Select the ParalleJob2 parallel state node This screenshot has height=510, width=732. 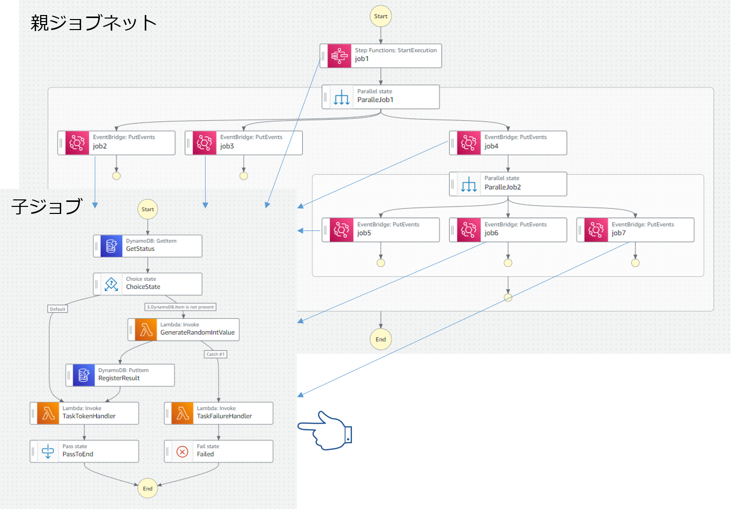click(508, 184)
